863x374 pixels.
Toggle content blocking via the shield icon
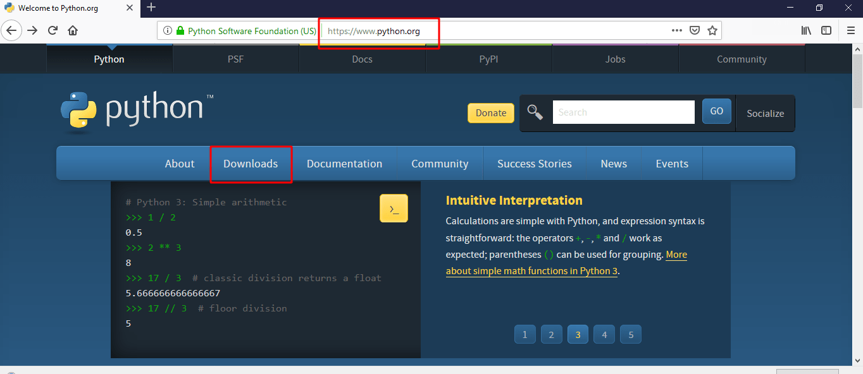[x=695, y=30]
